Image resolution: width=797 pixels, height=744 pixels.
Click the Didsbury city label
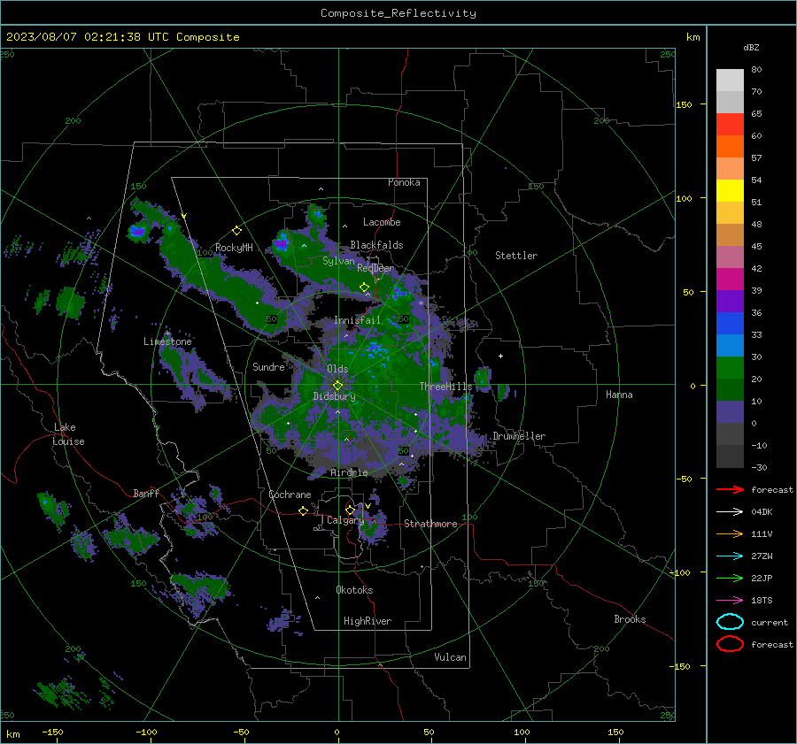[334, 396]
